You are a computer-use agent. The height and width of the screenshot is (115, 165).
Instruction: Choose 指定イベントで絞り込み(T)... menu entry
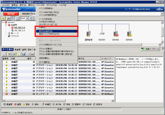pyautogui.click(x=57, y=34)
